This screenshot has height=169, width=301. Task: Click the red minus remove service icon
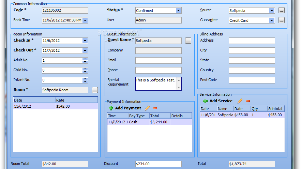[x=248, y=101]
